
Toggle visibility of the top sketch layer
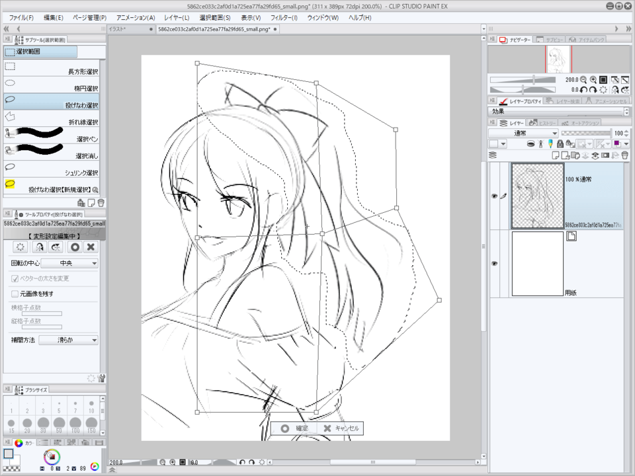[x=494, y=196]
